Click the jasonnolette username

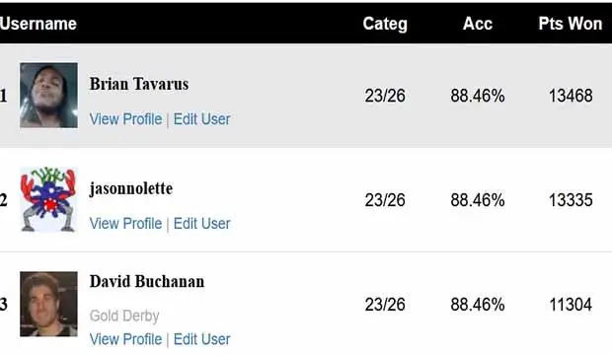131,188
